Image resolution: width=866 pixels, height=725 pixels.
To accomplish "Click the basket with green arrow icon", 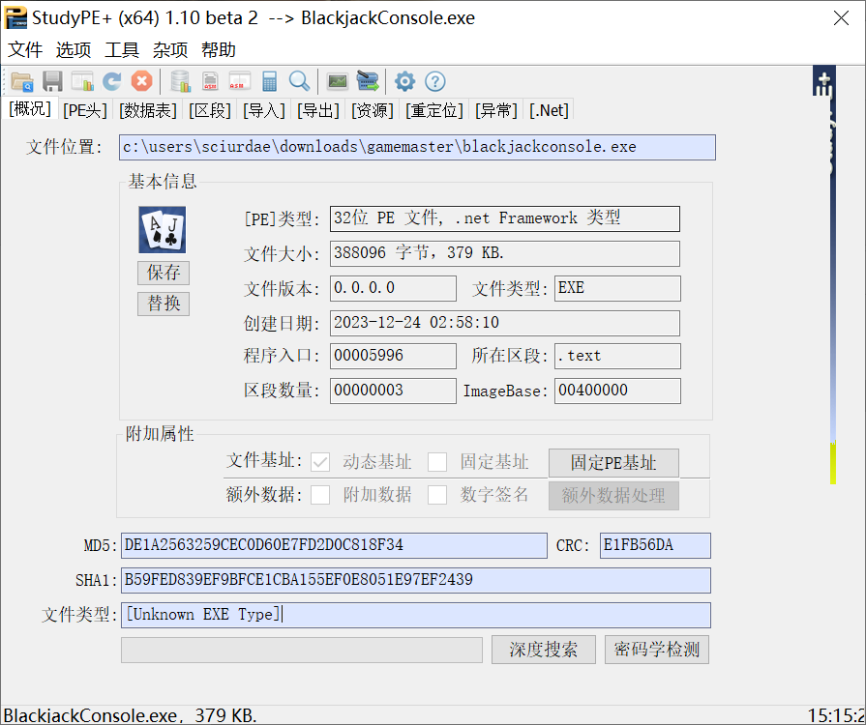I will coord(368,81).
